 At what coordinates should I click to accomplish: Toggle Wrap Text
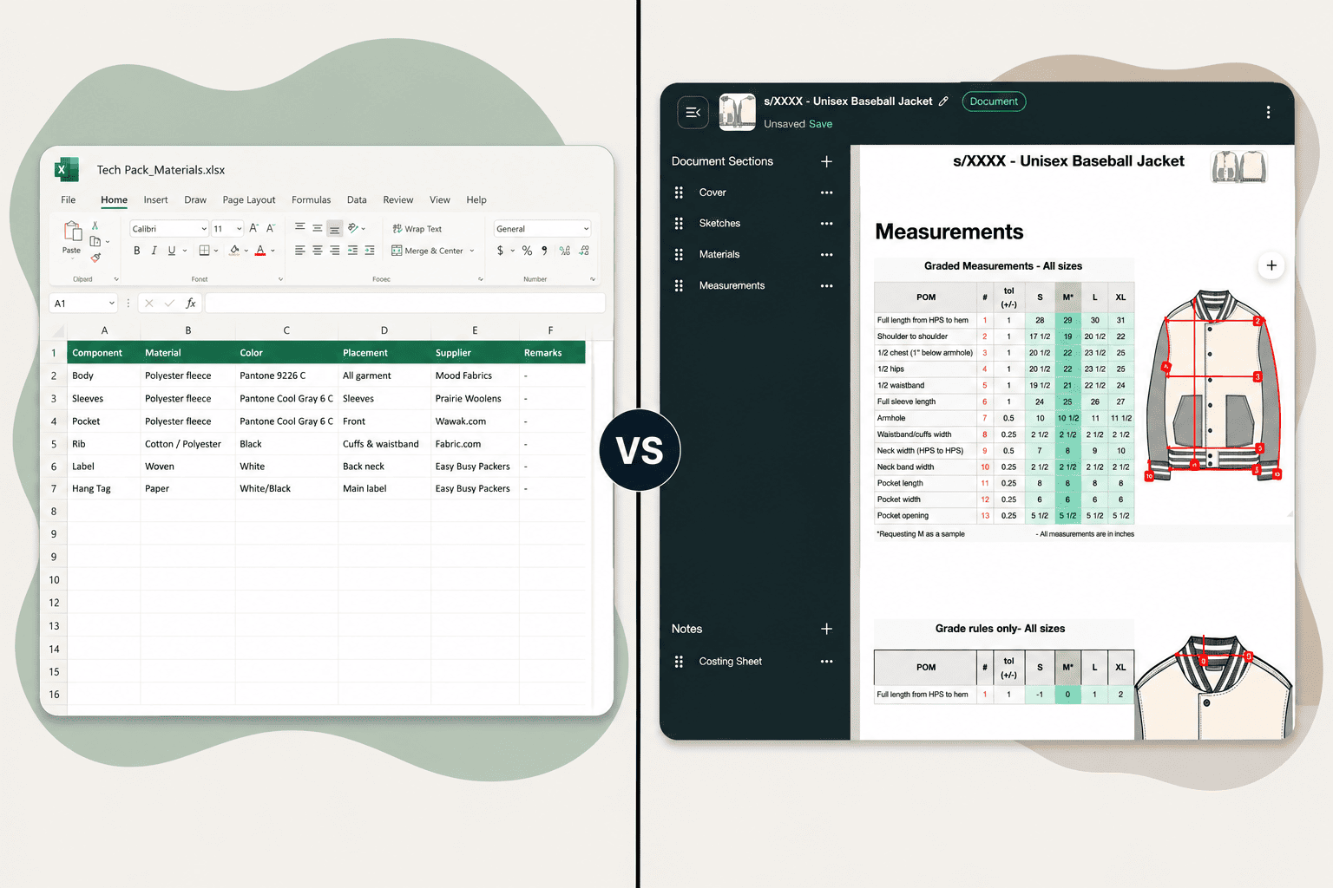417,229
